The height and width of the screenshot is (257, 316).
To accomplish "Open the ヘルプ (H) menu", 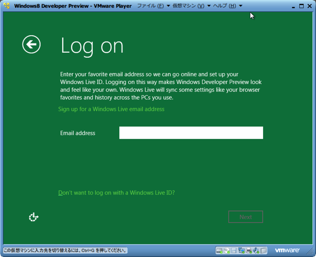I will (224, 6).
